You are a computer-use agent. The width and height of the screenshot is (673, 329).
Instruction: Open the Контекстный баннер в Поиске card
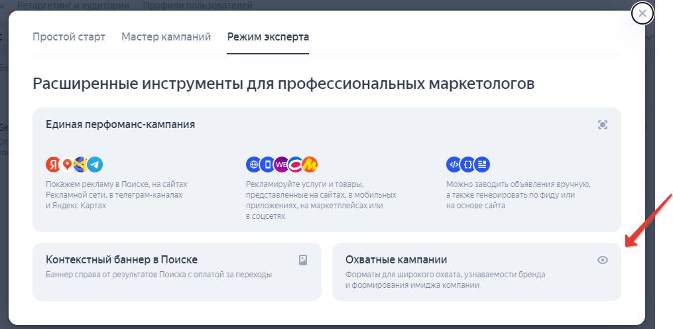click(177, 271)
